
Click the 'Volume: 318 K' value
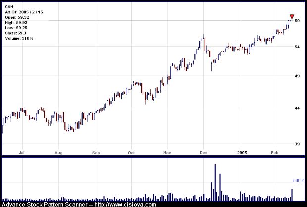point(19,38)
